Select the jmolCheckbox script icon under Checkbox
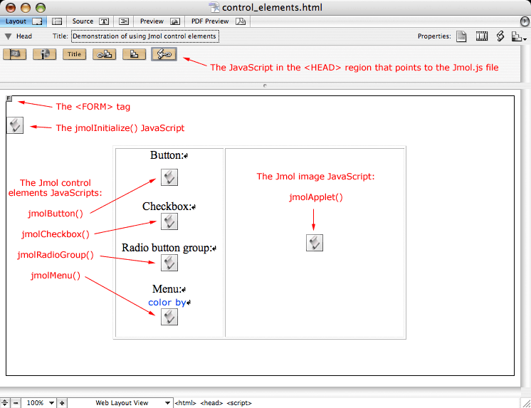Image resolution: width=531 pixels, height=408 pixels. click(x=169, y=221)
